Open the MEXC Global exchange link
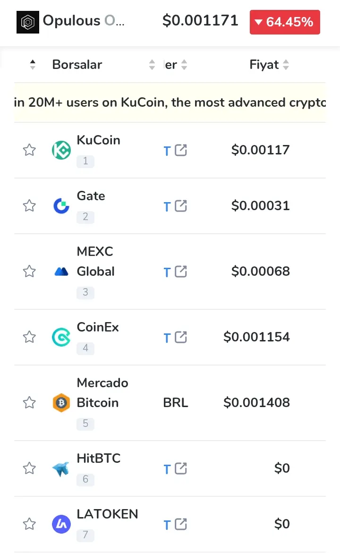 [x=95, y=261]
